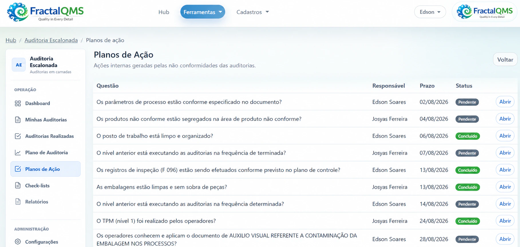Image resolution: width=520 pixels, height=247 pixels.
Task: Click the Hub breadcrumb link
Action: 11,40
